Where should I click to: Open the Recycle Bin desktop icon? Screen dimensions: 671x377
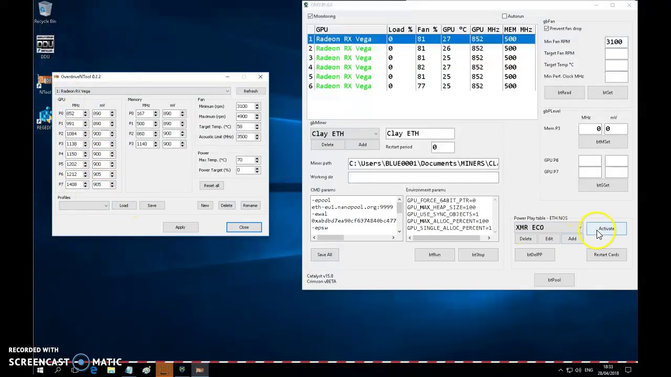45,13
